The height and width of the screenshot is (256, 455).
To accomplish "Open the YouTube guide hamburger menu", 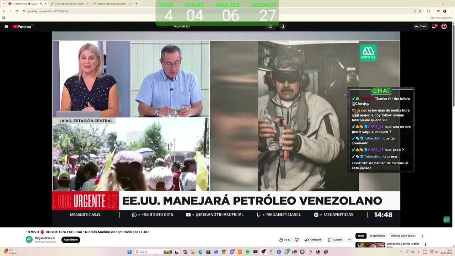I will 6,26.
